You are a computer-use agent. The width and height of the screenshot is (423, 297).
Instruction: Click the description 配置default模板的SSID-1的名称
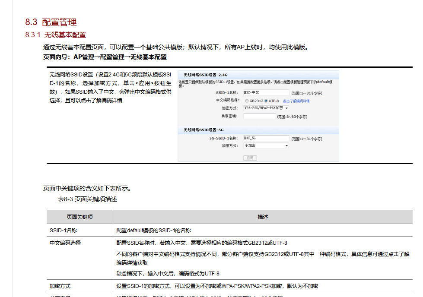click(x=153, y=231)
